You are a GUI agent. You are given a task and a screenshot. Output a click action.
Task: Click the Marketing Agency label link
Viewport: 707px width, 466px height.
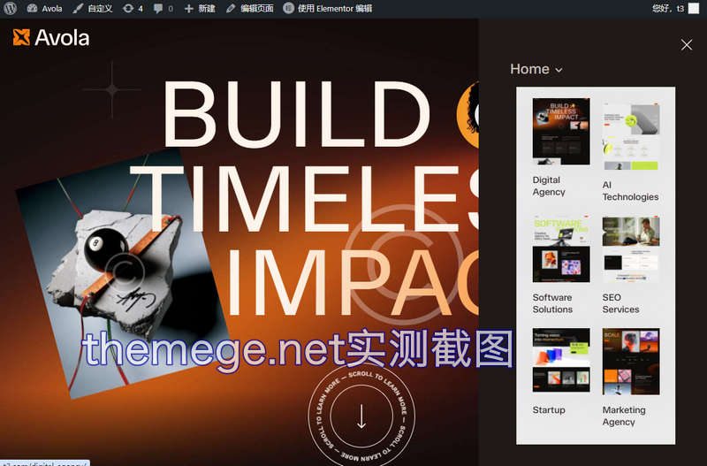(x=624, y=416)
